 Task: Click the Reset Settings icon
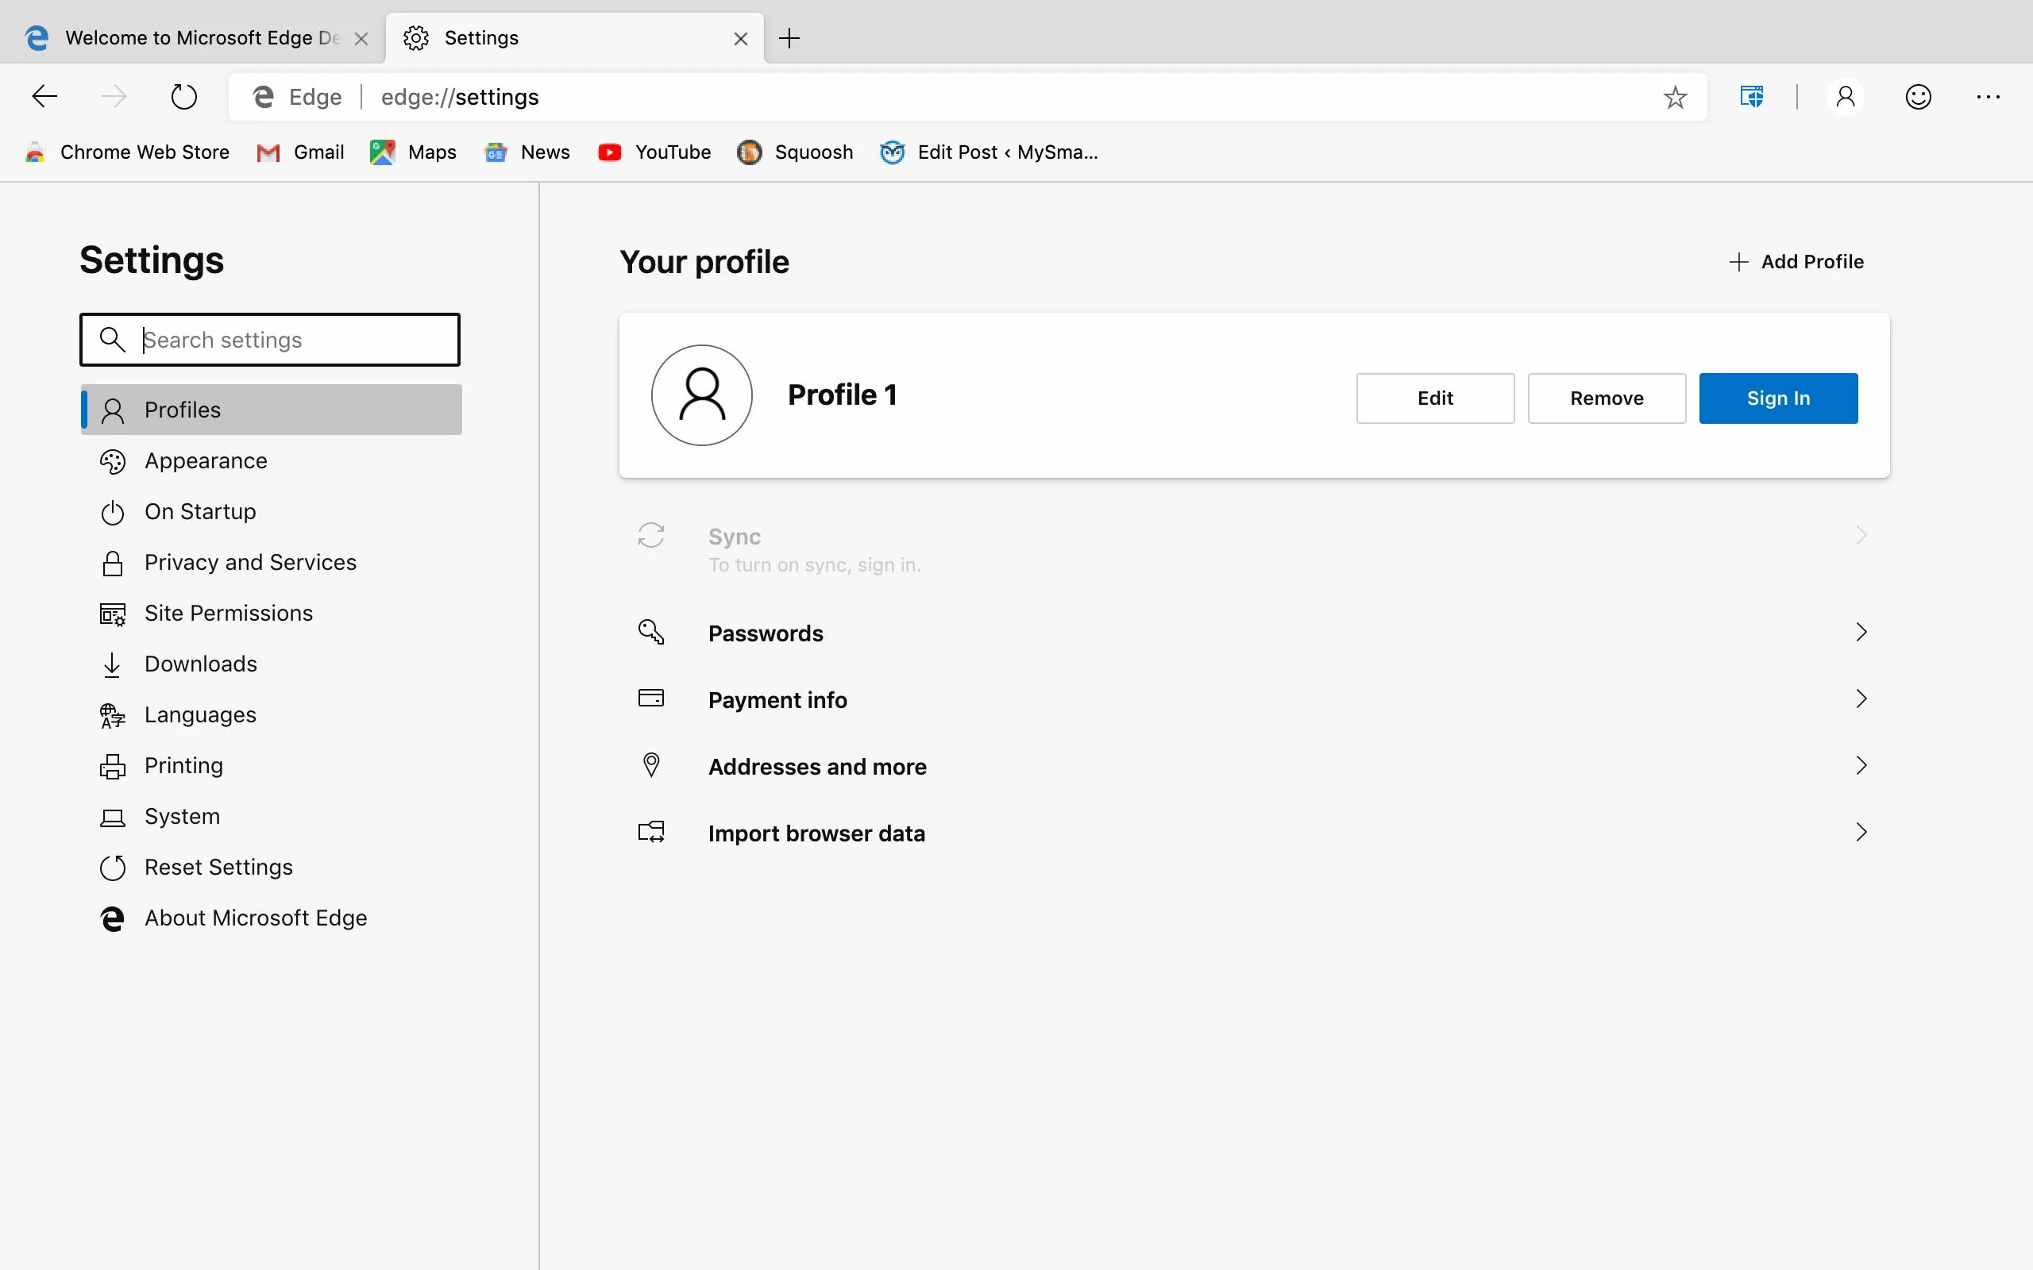113,866
